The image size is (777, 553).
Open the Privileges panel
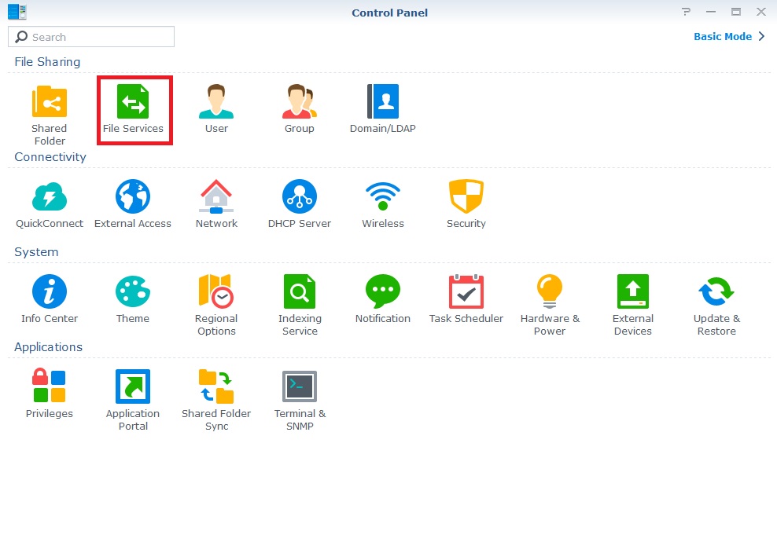[x=50, y=387]
